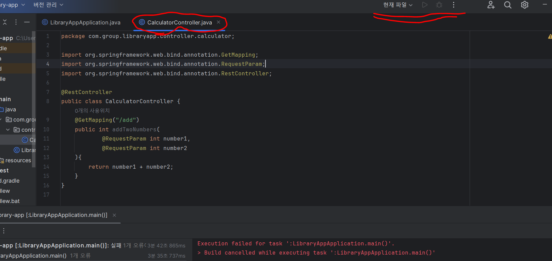552x261 pixels.
Task: Hide the project tool window
Action: [x=27, y=22]
